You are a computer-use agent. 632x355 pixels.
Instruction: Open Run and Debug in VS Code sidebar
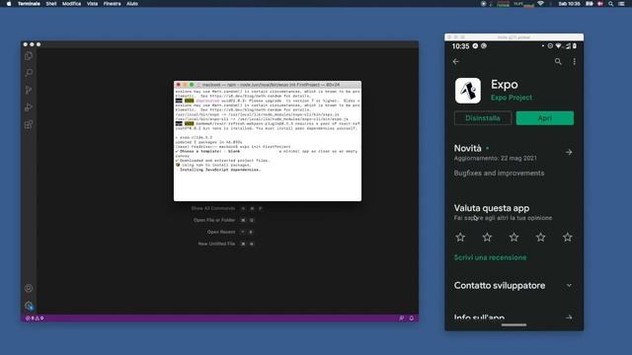point(29,107)
